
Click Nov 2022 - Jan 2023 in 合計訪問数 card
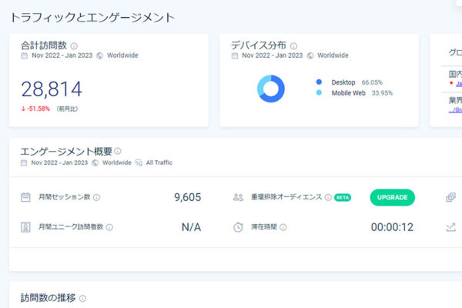pos(62,55)
